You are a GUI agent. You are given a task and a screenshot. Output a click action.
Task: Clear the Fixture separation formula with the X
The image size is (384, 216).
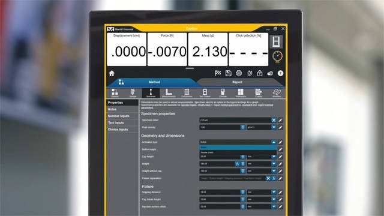tap(268, 178)
